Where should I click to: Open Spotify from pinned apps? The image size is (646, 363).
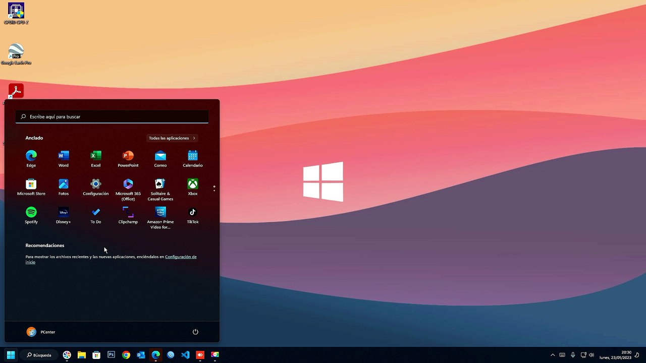click(31, 215)
